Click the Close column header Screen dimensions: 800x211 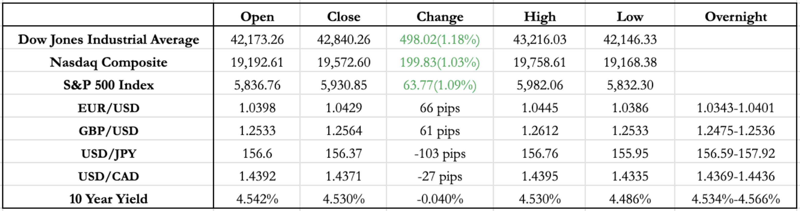point(344,17)
